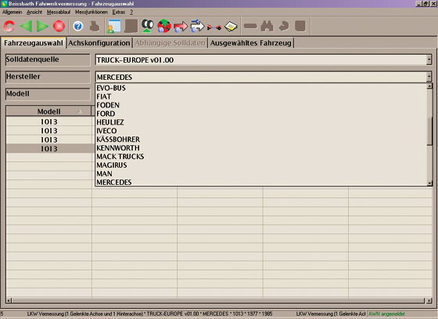Switch to the Fahrzeugauswahl tab
Screen dimensions: 438x319
pos(33,43)
